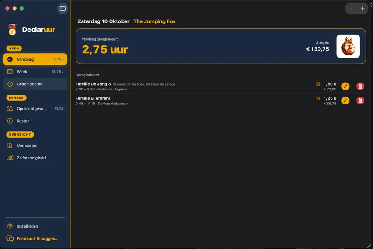Click the Familie El Amrani title
Viewport: 373px width, 249px height.
pyautogui.click(x=92, y=98)
